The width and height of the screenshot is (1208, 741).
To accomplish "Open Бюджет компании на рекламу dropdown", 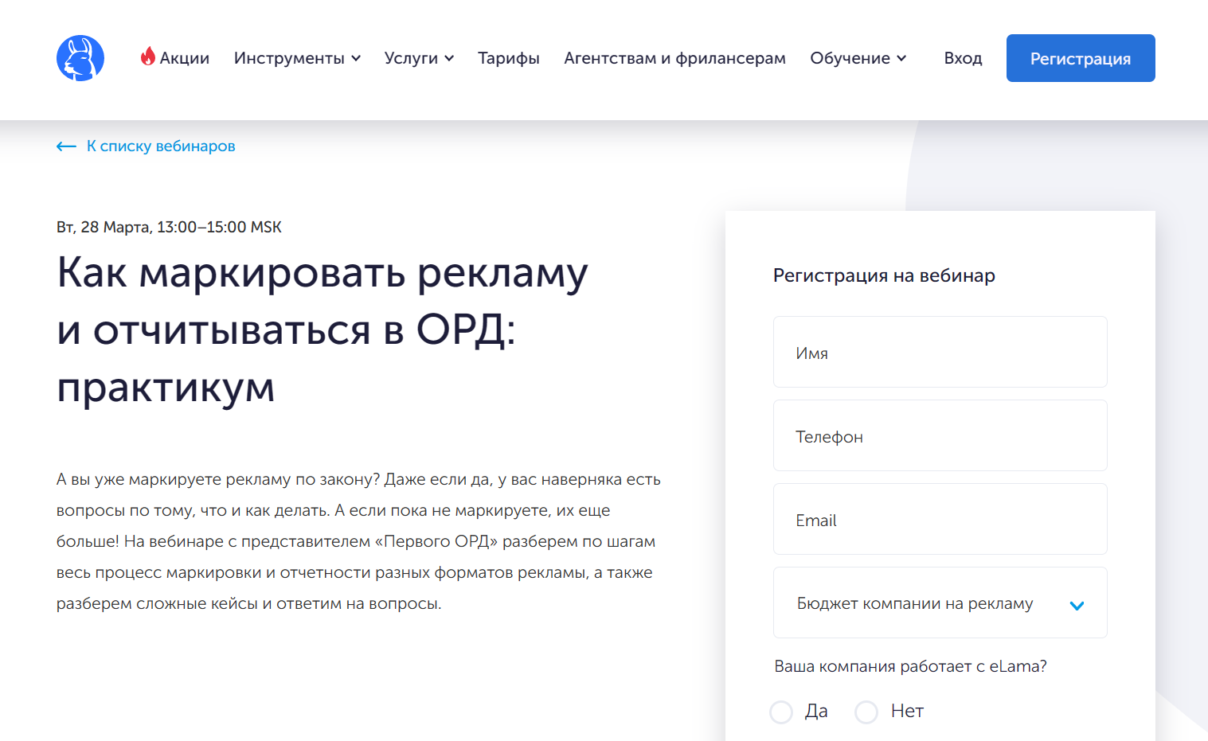I will tap(940, 603).
